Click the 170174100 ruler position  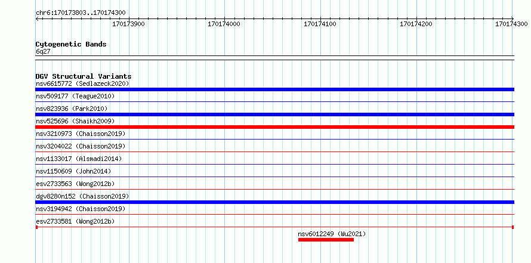point(320,24)
